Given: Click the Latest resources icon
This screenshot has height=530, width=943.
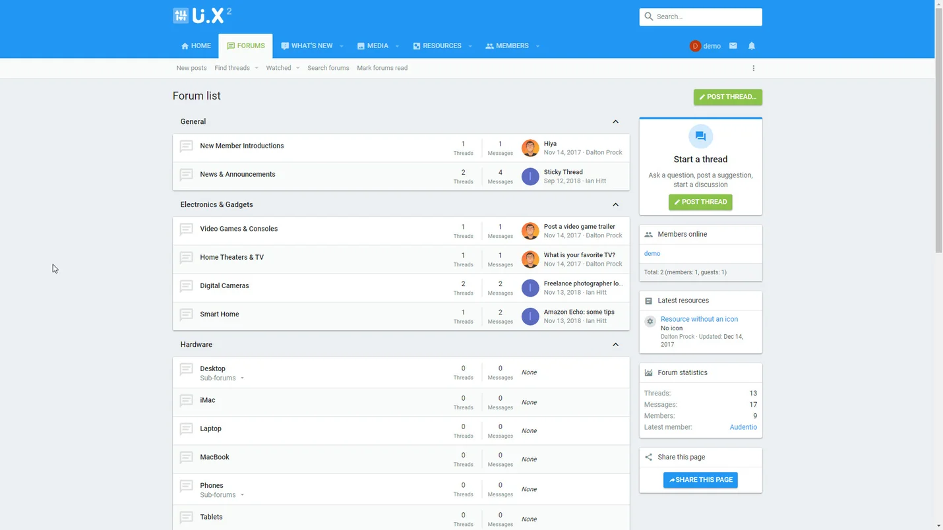Looking at the screenshot, I should point(648,301).
